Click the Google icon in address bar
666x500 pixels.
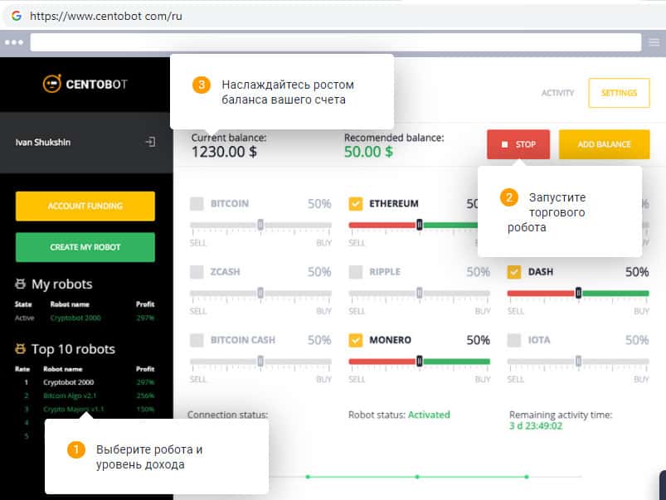(x=17, y=16)
